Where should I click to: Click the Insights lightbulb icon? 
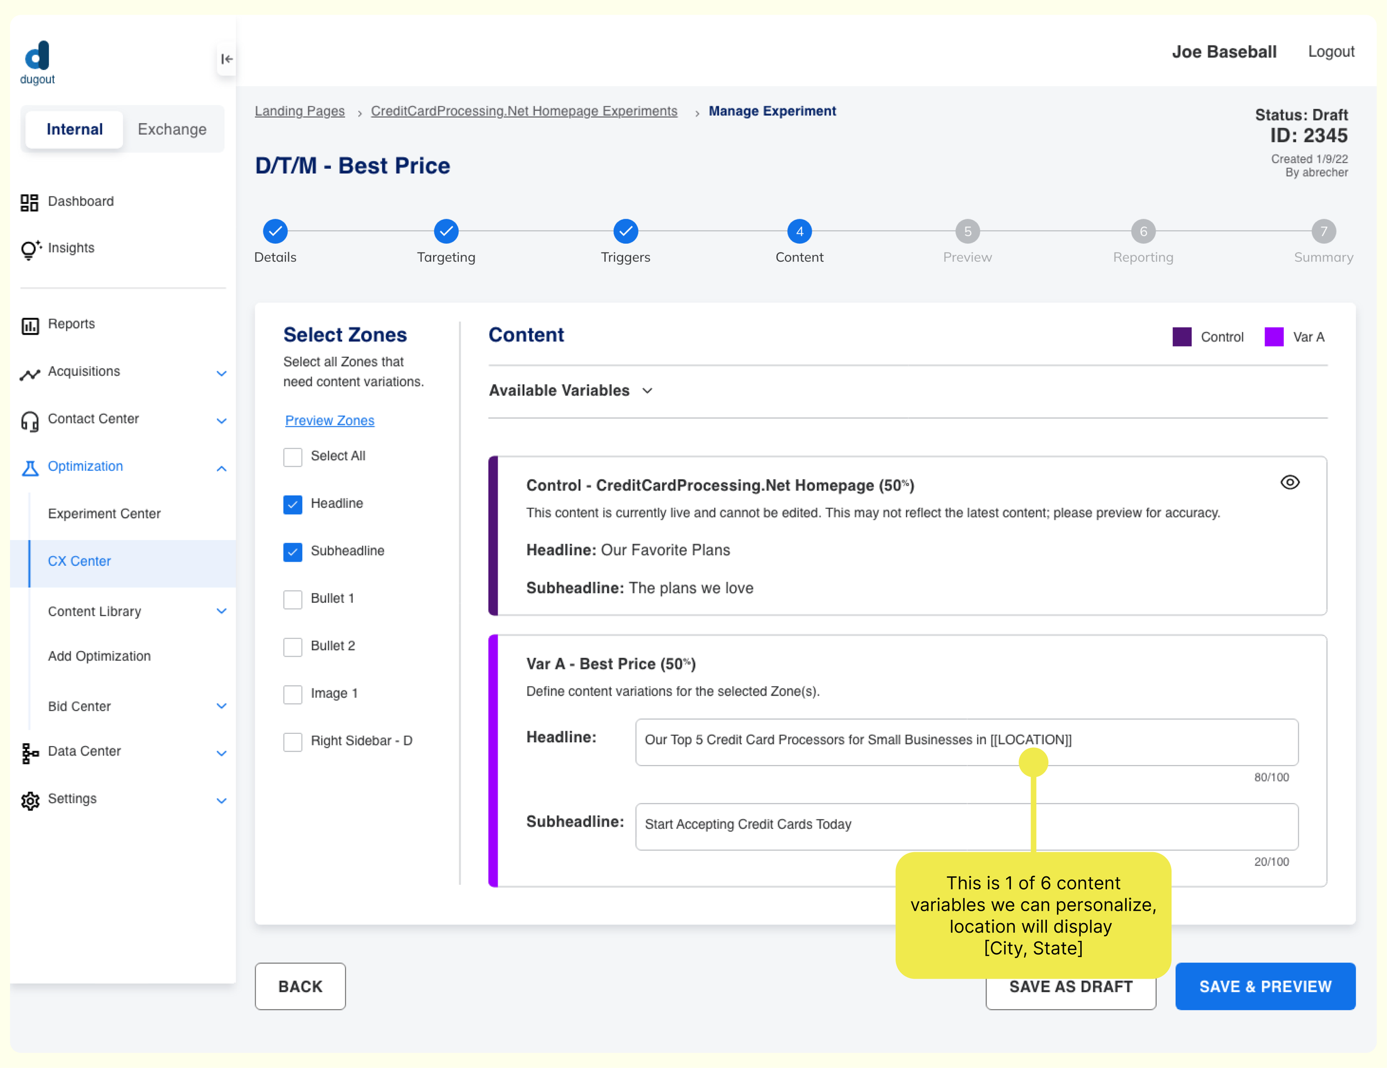[29, 249]
